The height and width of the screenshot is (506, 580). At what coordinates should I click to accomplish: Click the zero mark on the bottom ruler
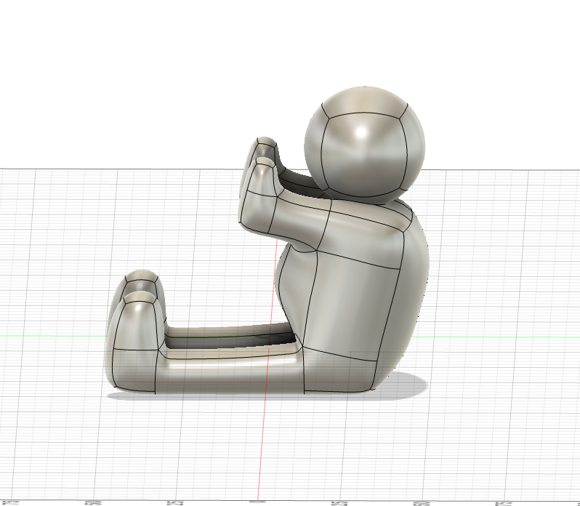[256, 502]
